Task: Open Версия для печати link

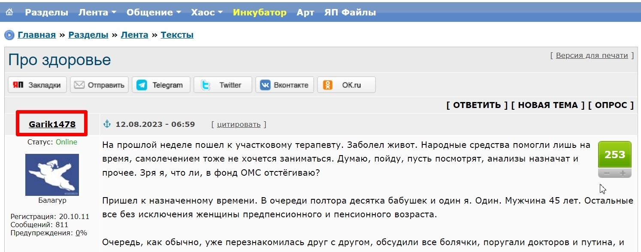Action: point(592,55)
